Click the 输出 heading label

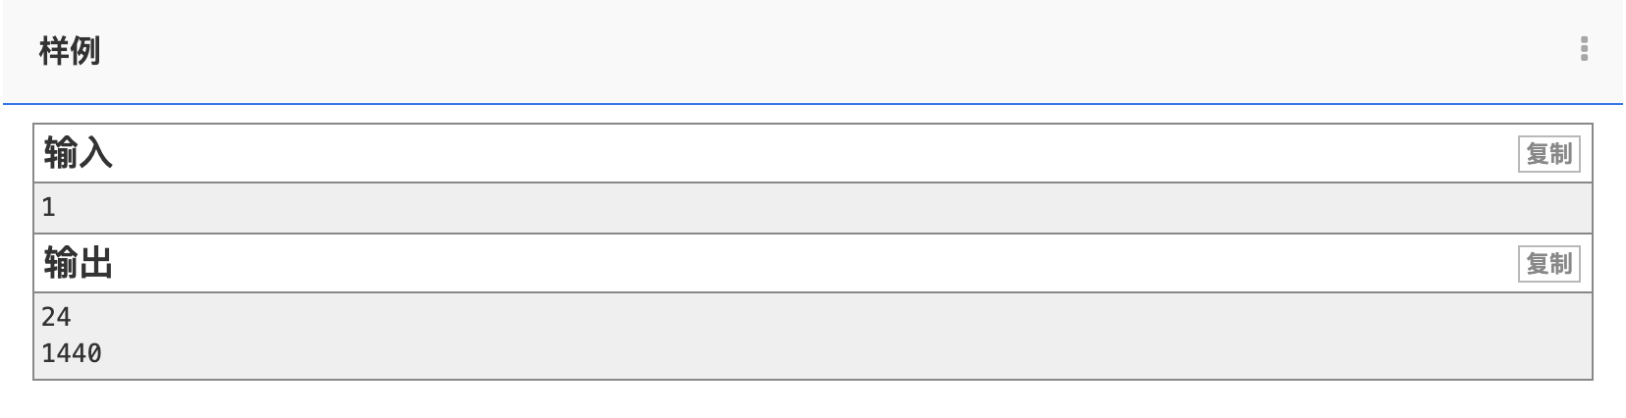78,264
